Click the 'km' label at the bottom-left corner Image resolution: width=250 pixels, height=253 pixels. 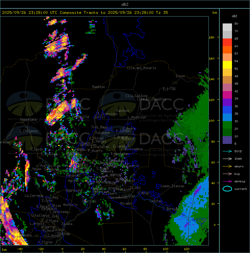[x=5, y=250]
